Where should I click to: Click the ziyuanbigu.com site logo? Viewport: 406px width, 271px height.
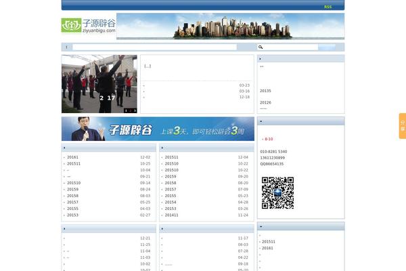click(x=89, y=26)
